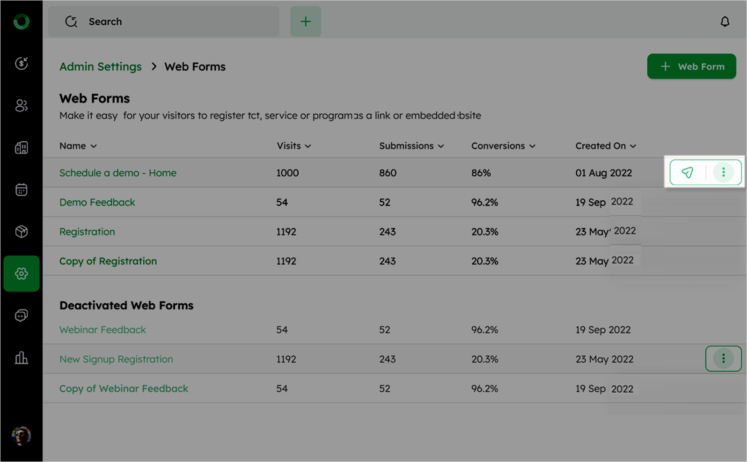Open the contacts people sidebar icon
Viewport: 747px width, 462px height.
[22, 105]
